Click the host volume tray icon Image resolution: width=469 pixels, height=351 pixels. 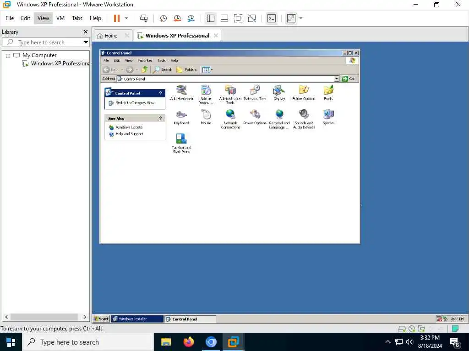tap(409, 342)
